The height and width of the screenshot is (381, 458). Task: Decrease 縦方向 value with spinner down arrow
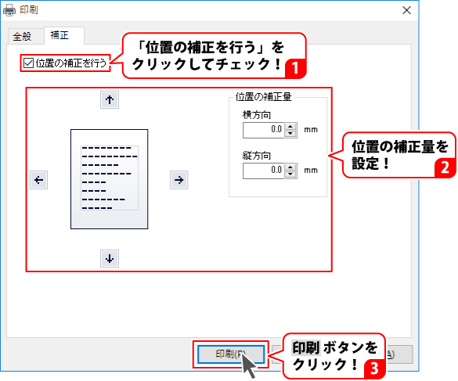click(x=290, y=174)
